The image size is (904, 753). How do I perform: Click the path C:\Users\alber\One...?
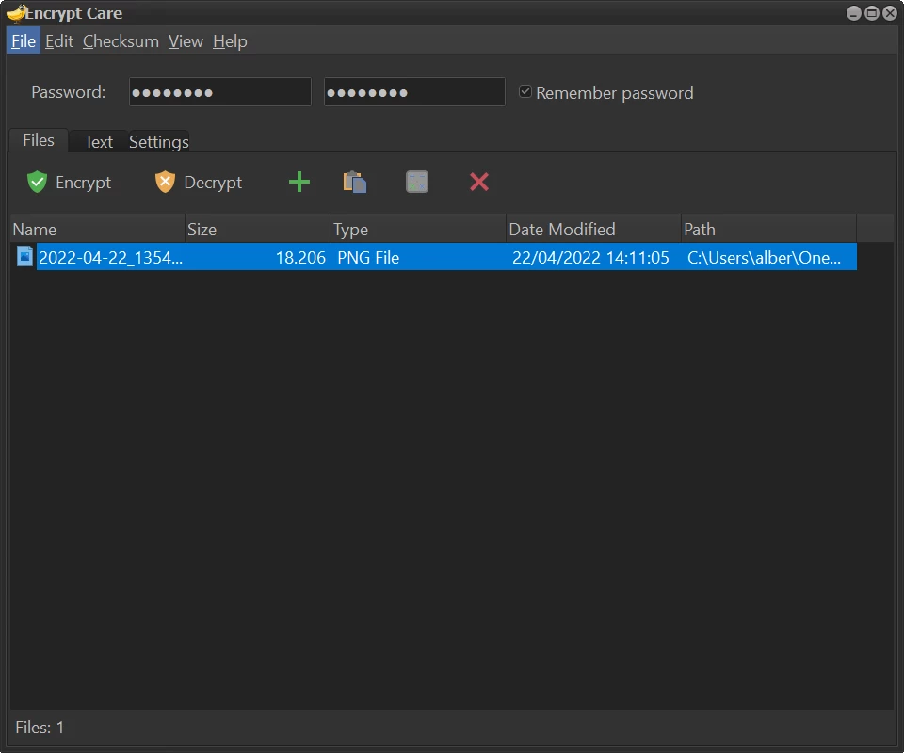764,258
